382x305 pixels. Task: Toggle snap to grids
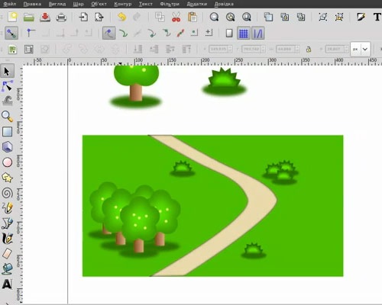tap(244, 33)
